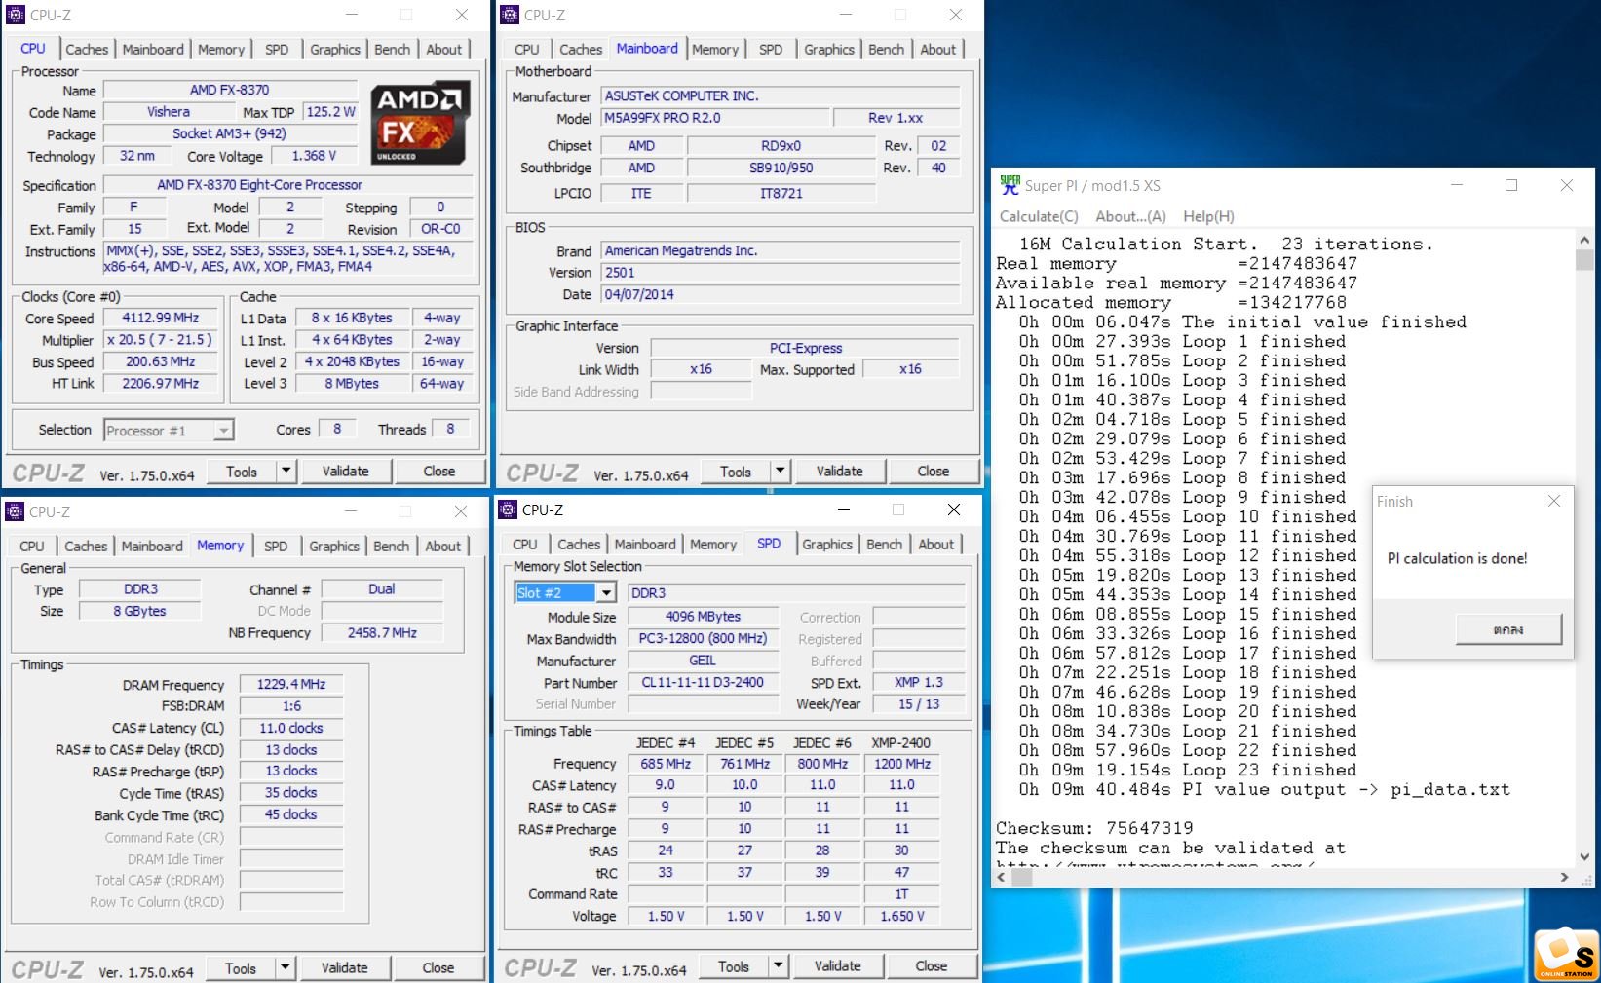Click the processor Name field AMD FX-8370
This screenshot has height=983, width=1601.
(x=229, y=90)
